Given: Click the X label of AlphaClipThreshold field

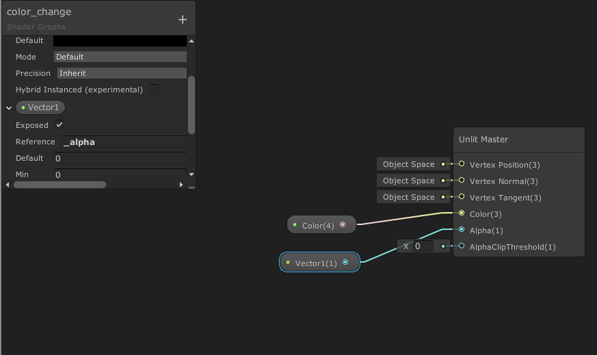Looking at the screenshot, I should 406,246.
